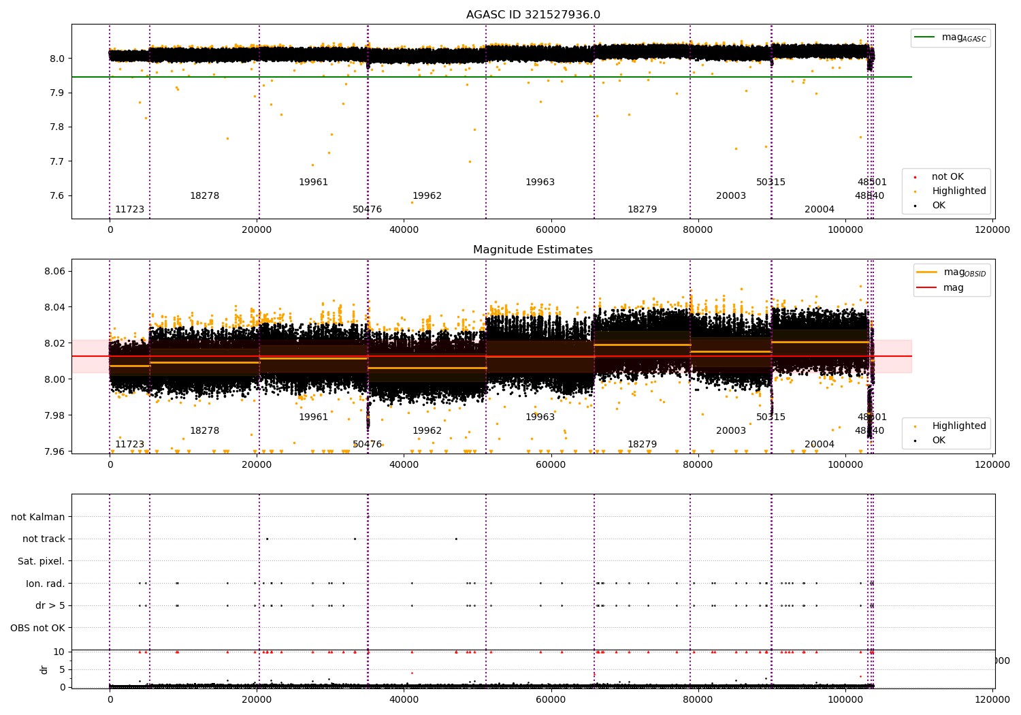Click OBSID 20004 in the Magnitude Estimates plot

pyautogui.click(x=820, y=445)
